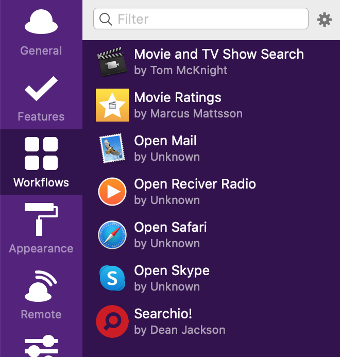Switch to the Remote tab label

[x=41, y=315]
